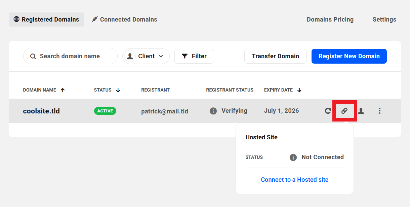Viewport: 410px width, 207px height.
Task: Click the Registrant column header
Action: coord(155,90)
